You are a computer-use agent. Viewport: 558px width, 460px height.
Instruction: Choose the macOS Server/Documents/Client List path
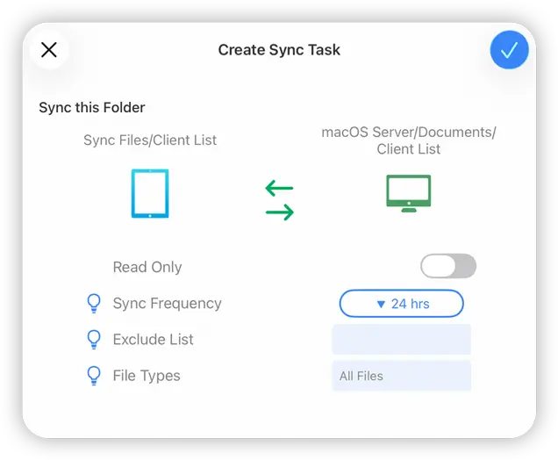click(x=408, y=140)
